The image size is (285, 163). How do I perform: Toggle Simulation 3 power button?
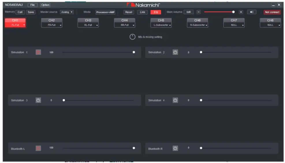click(x=38, y=100)
